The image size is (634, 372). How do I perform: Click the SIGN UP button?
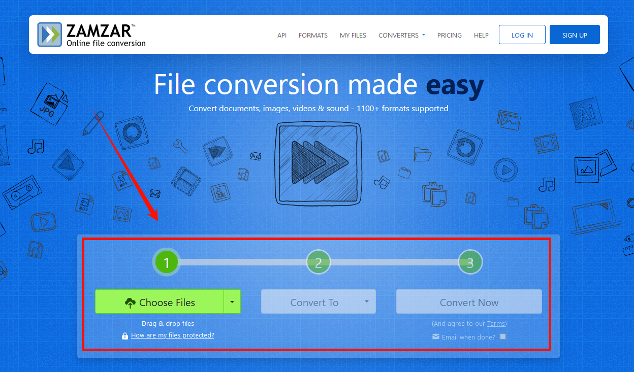coord(575,35)
